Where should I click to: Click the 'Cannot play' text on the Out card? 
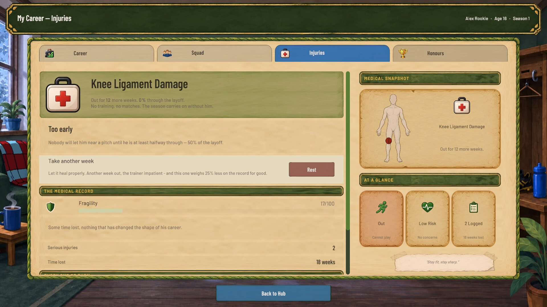tap(381, 237)
